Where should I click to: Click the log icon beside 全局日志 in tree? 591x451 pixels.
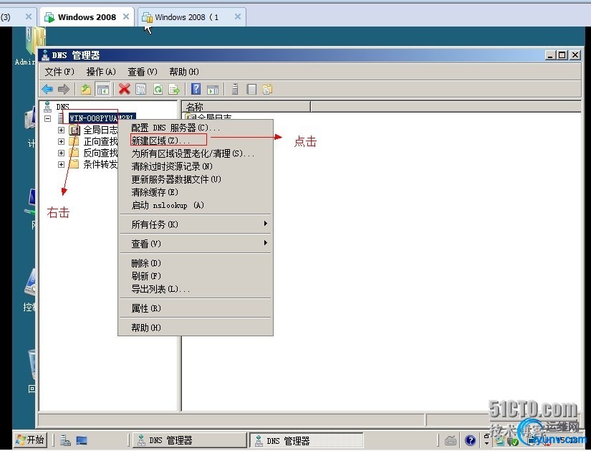[75, 130]
